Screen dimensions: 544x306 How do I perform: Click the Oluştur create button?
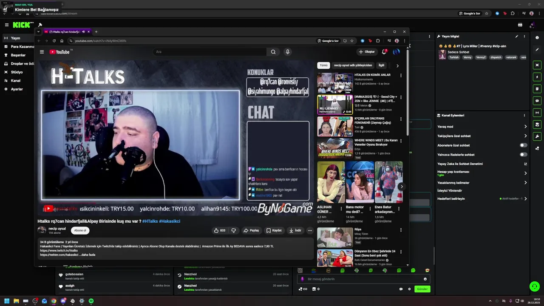click(x=367, y=52)
